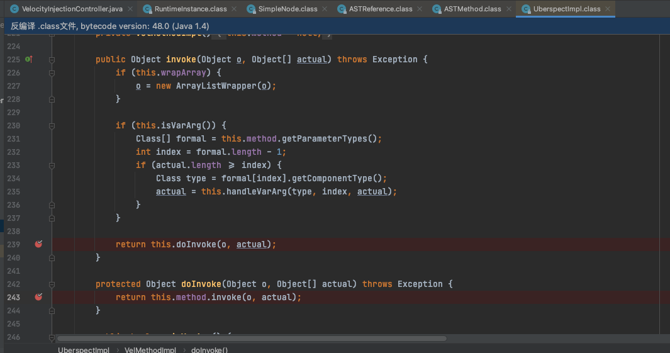The height and width of the screenshot is (353, 670).
Task: Click class icon on RuntimeInstance.class tab
Action: (147, 9)
